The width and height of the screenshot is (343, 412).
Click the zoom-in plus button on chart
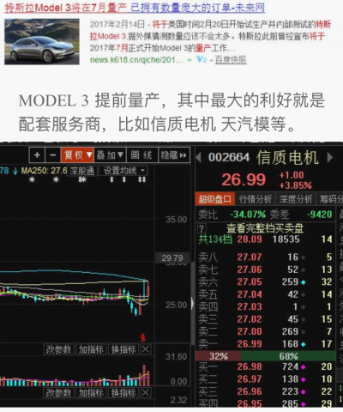[x=37, y=155]
